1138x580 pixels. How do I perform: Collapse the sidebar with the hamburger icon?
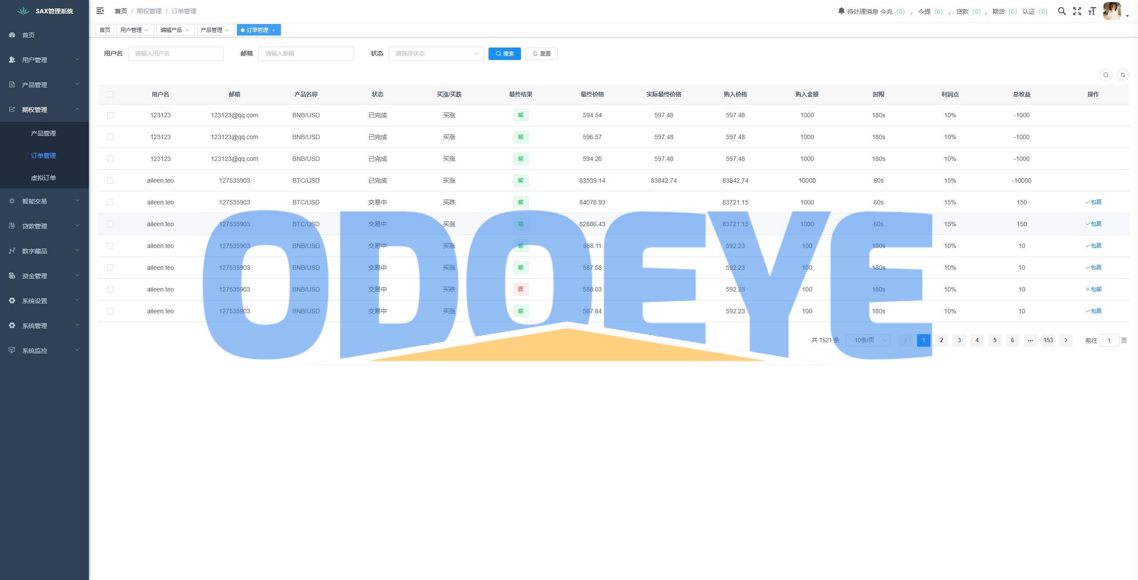tap(100, 11)
